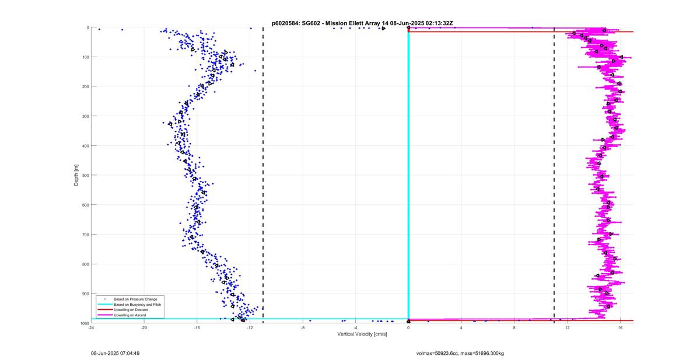The width and height of the screenshot is (700, 363).
Task: Click velocity axis tick label '-16'
Action: click(197, 328)
